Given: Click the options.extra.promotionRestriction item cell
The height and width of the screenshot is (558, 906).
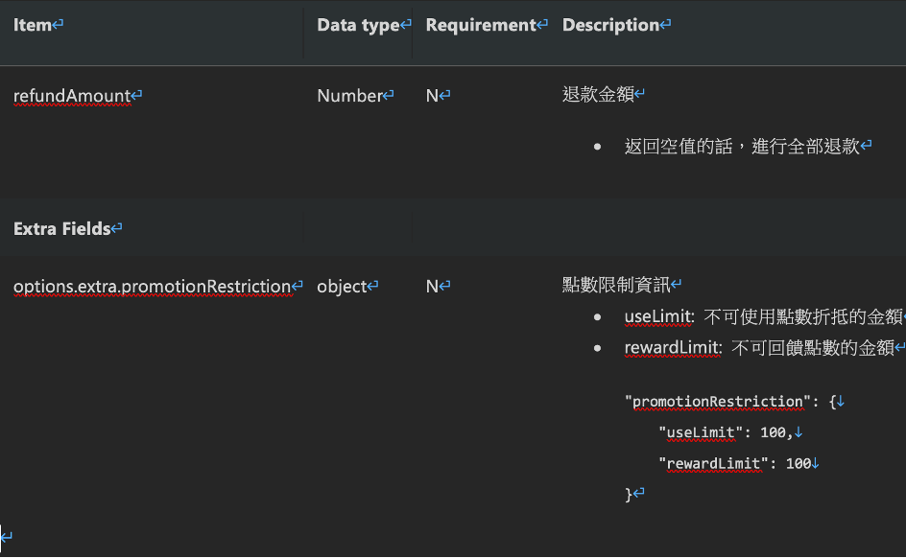Looking at the screenshot, I should point(152,286).
